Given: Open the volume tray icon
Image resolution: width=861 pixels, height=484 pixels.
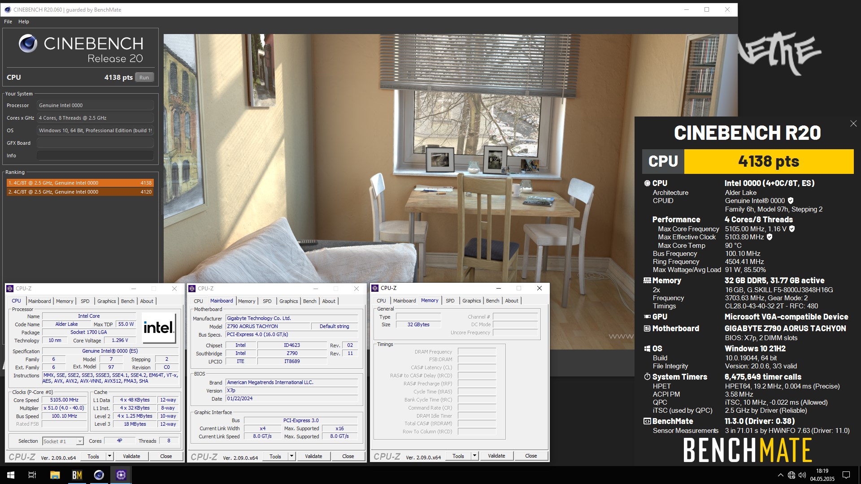Looking at the screenshot, I should tap(802, 475).
